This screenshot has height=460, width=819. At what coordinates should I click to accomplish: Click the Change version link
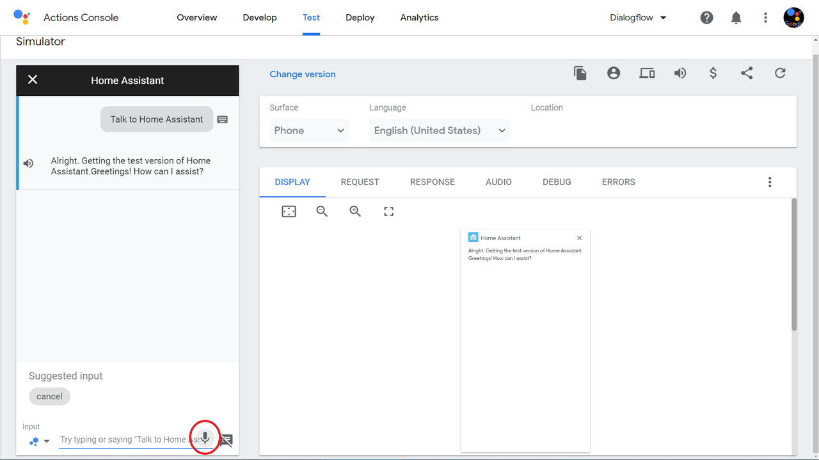(303, 74)
